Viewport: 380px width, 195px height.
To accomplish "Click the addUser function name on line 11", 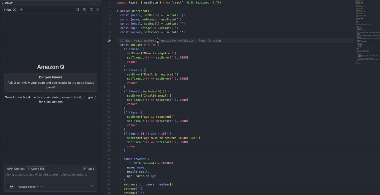I will [x=136, y=45].
